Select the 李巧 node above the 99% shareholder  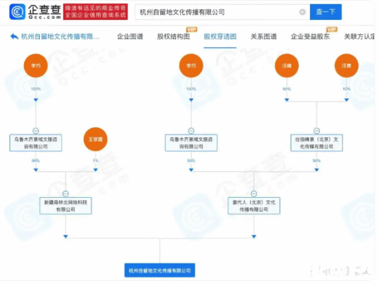(x=36, y=65)
